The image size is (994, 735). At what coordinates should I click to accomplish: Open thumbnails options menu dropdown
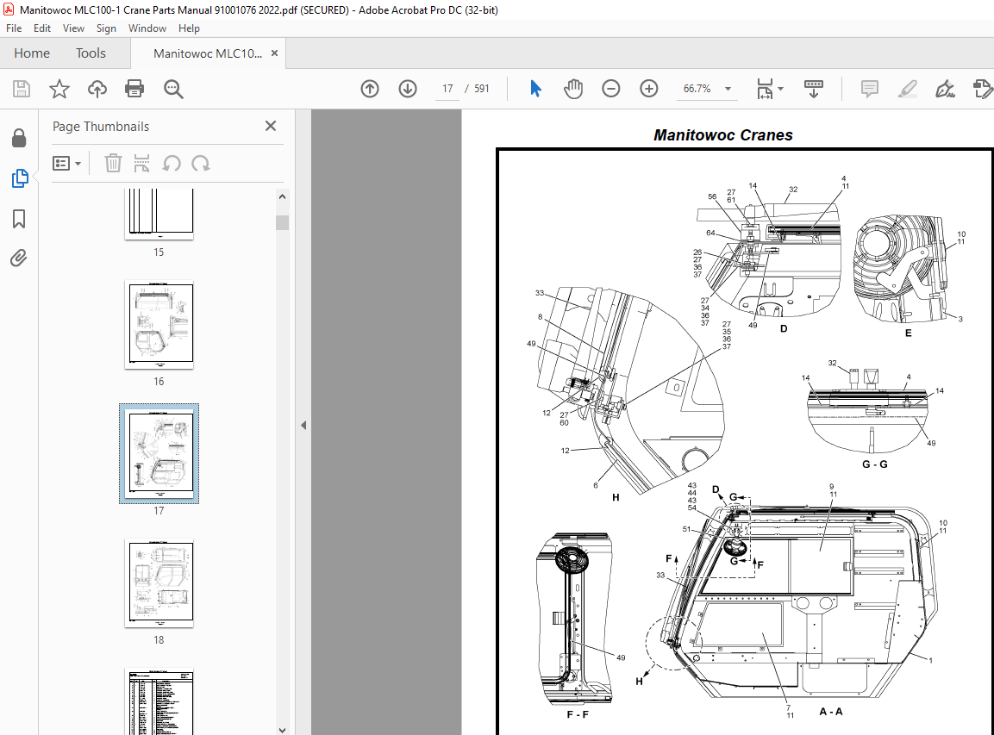[x=66, y=164]
